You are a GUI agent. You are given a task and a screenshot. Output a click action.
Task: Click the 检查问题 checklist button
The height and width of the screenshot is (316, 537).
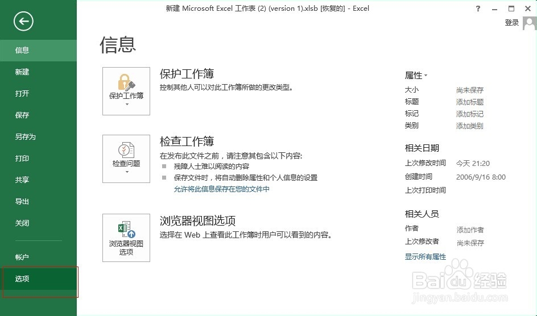[126, 159]
